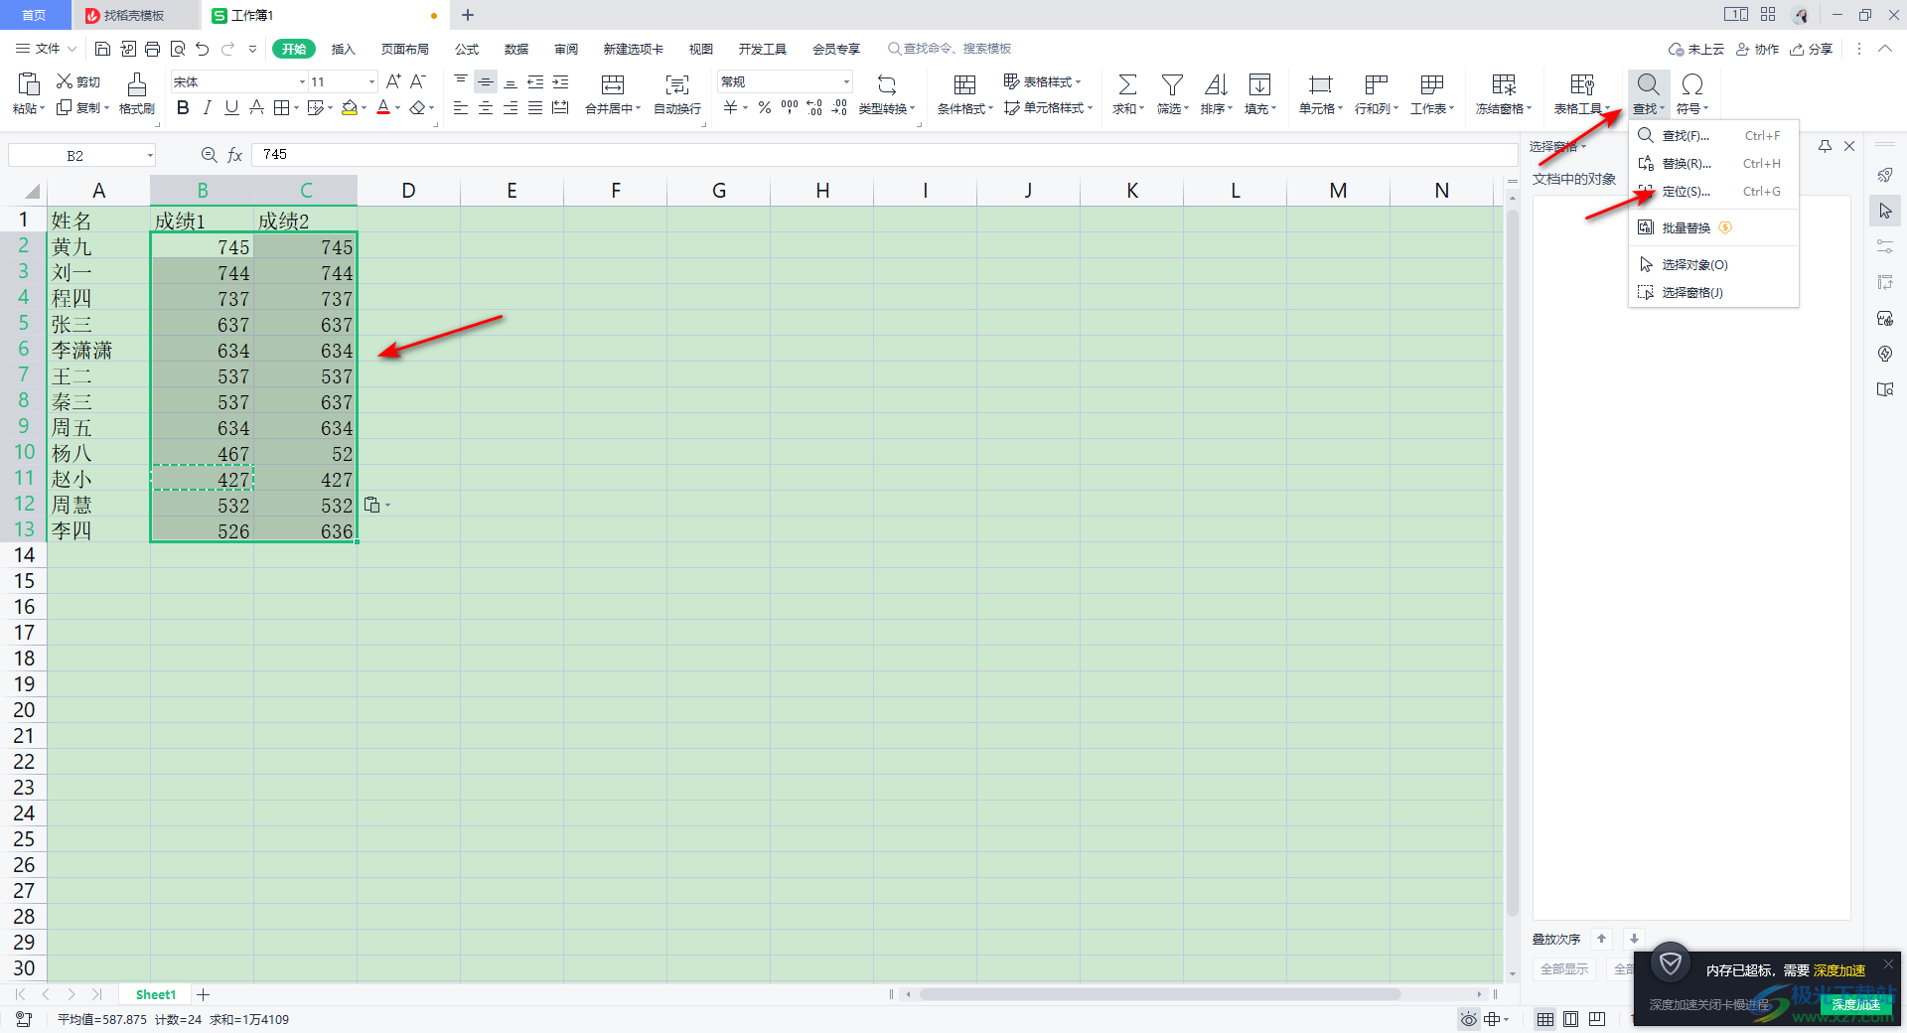Viewport: 1907px width, 1033px height.
Task: Move object up in stacking order
Action: (x=1601, y=939)
